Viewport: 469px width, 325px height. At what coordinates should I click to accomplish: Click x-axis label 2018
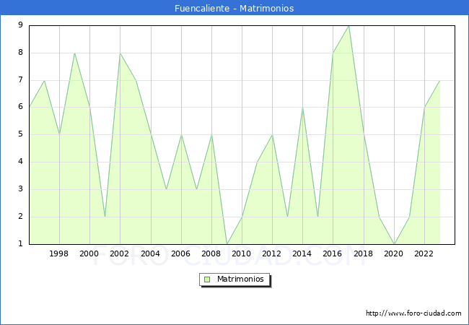click(364, 253)
